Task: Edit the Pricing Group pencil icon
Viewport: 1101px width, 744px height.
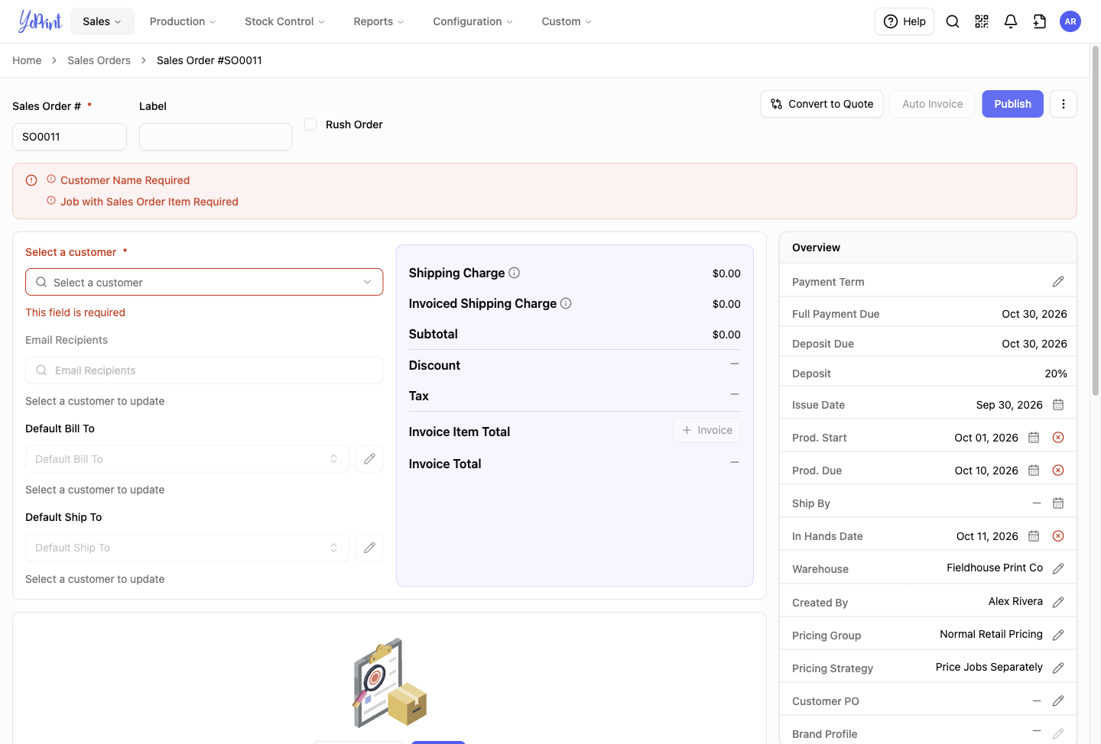Action: click(x=1058, y=636)
